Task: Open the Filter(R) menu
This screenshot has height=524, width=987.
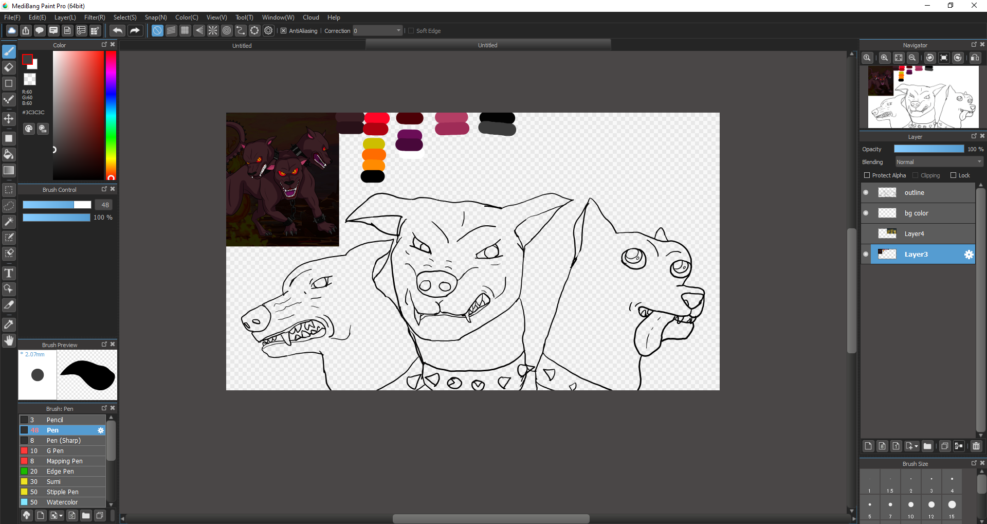Action: coord(95,17)
